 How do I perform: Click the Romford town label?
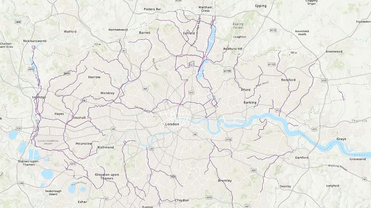click(288, 80)
